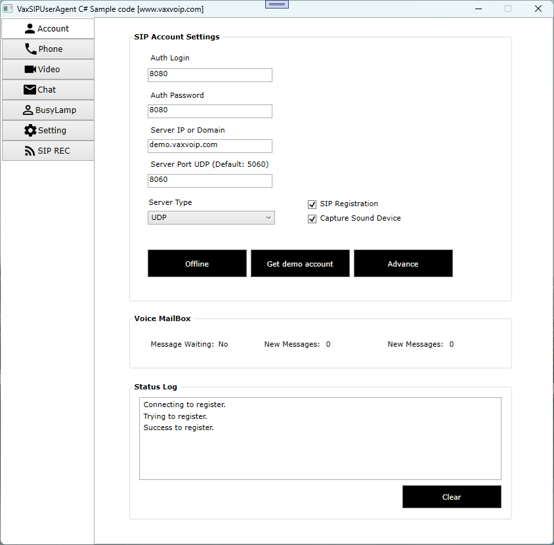Click the Get demo account button

coord(300,264)
